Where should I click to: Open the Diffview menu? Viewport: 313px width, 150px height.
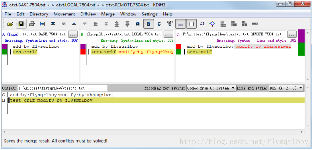point(88,14)
